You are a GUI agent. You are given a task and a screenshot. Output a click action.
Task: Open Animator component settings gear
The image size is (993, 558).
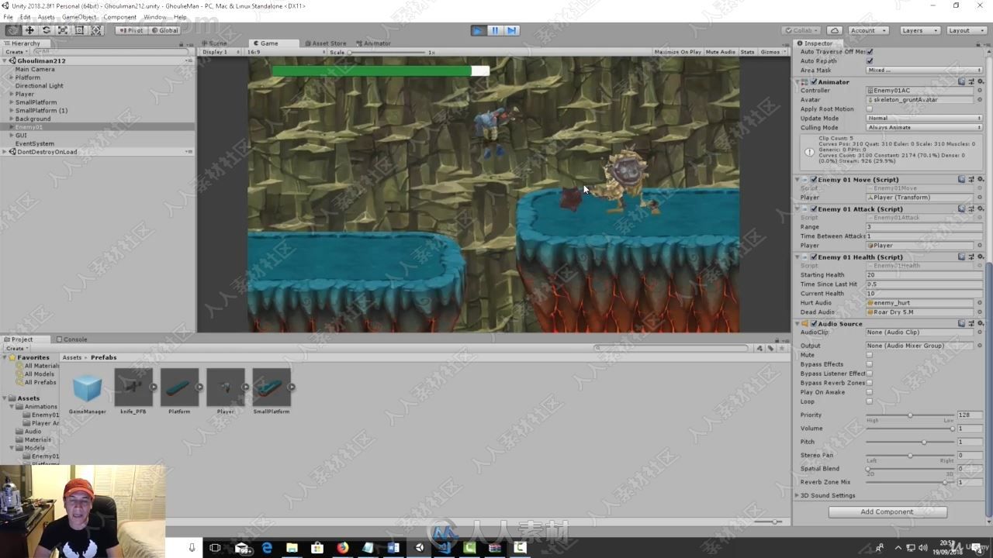coord(980,81)
